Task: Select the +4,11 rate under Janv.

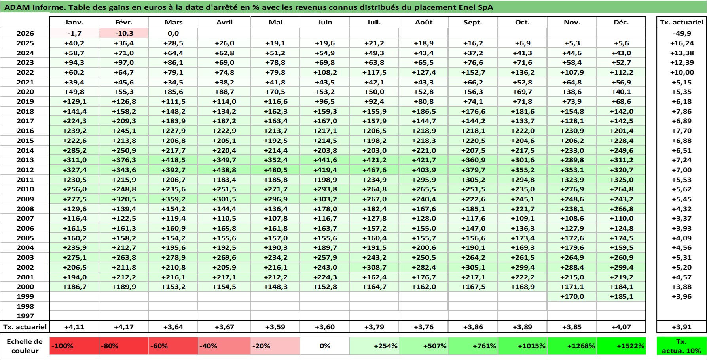Action: (74, 327)
